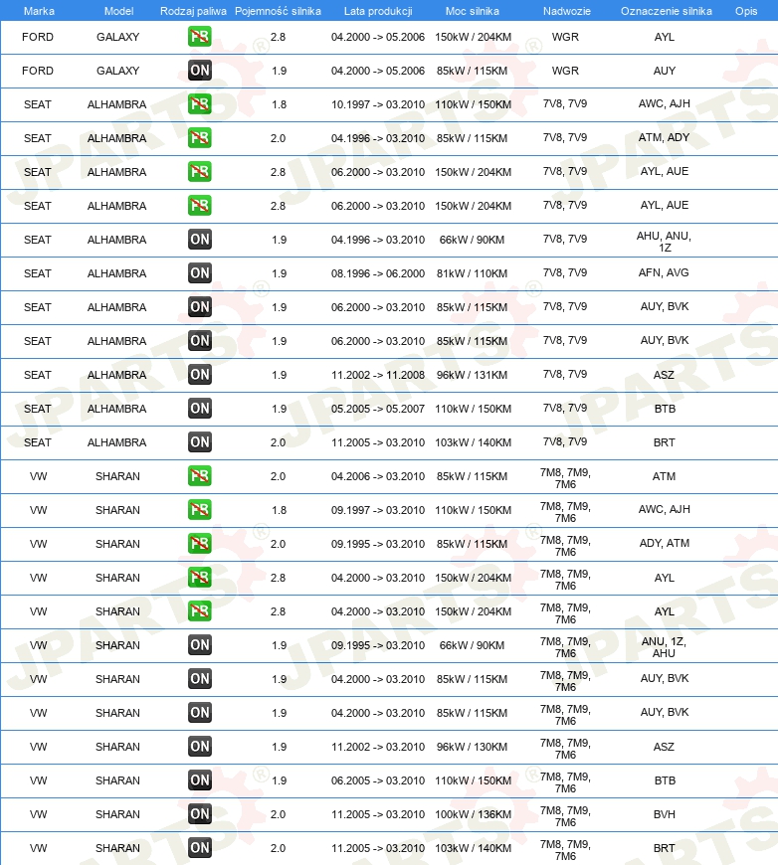Select the petrol icon for VW Sharan ADY, ATM
This screenshot has height=865, width=778.
[199, 544]
